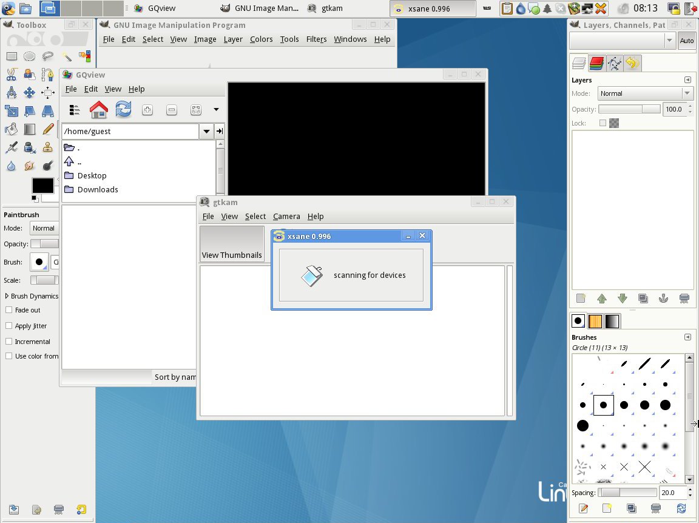
Task: Click the brush Spacing slider
Action: click(627, 493)
